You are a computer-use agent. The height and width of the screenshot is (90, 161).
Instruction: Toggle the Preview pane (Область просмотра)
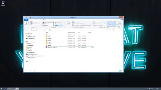(35, 22)
